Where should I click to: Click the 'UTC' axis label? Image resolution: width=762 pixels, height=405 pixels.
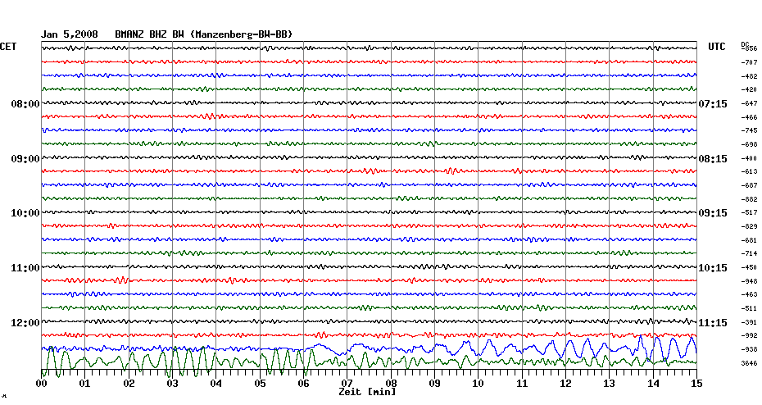pyautogui.click(x=717, y=47)
